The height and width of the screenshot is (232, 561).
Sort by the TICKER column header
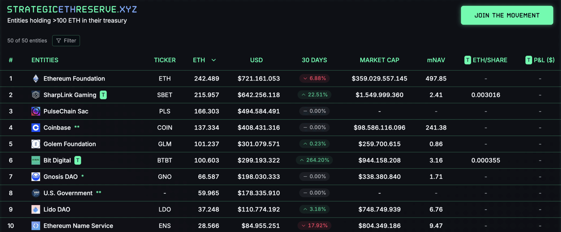coord(165,60)
